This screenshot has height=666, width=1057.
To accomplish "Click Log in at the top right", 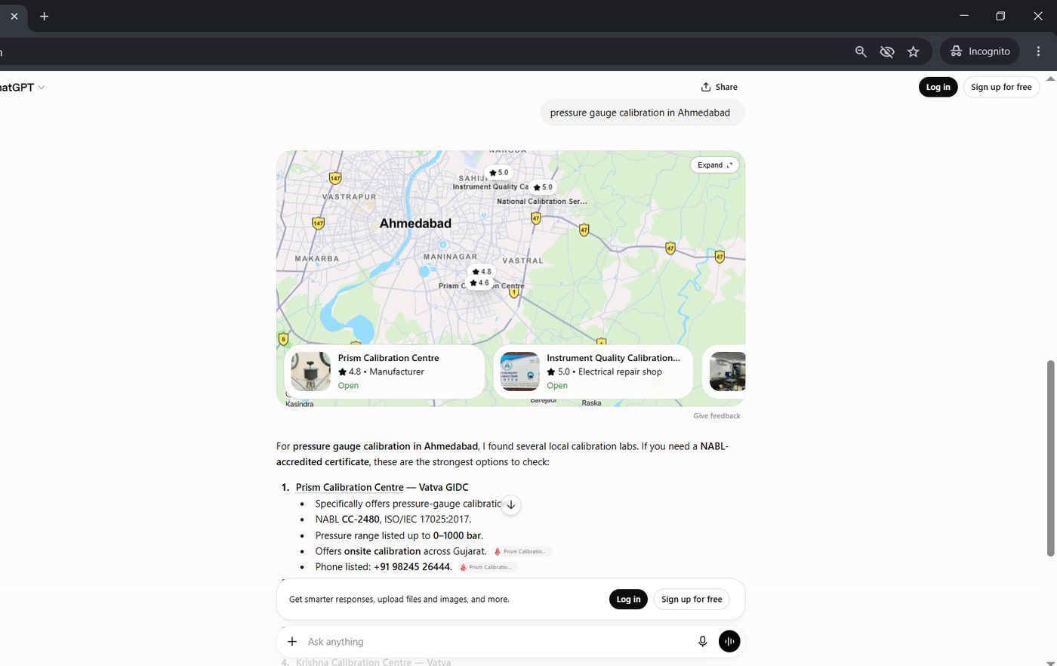I will [x=938, y=87].
